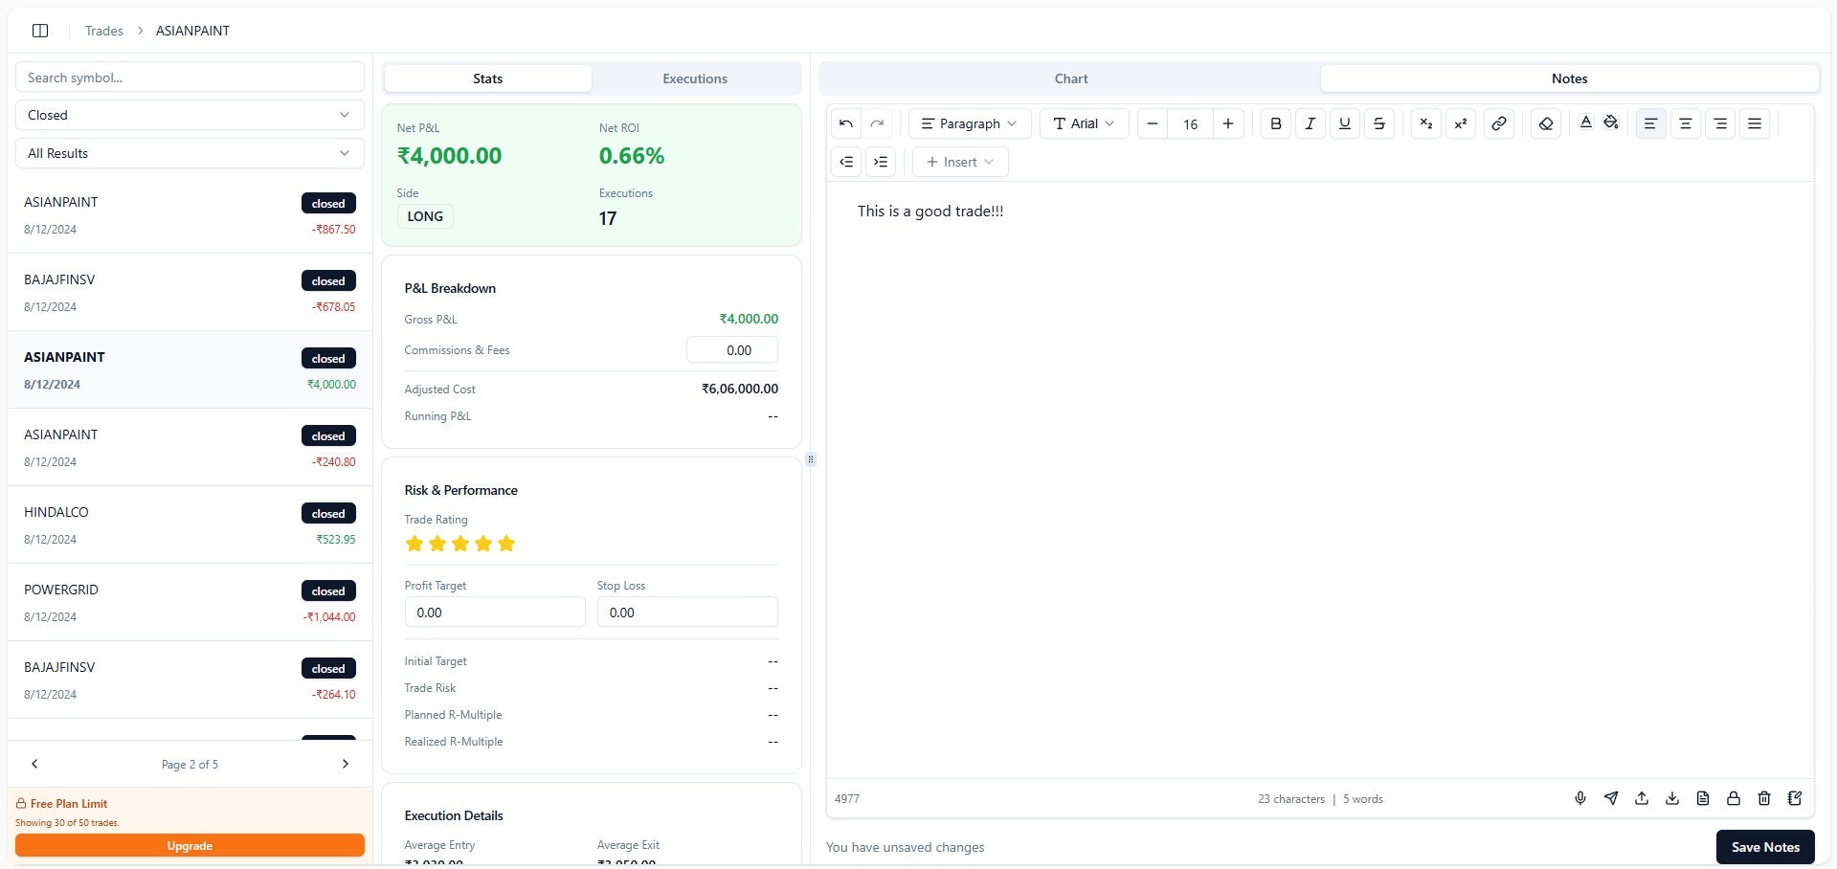Insert a hyperlink using the link icon
Screen dimensions: 1837x869
[1498, 123]
